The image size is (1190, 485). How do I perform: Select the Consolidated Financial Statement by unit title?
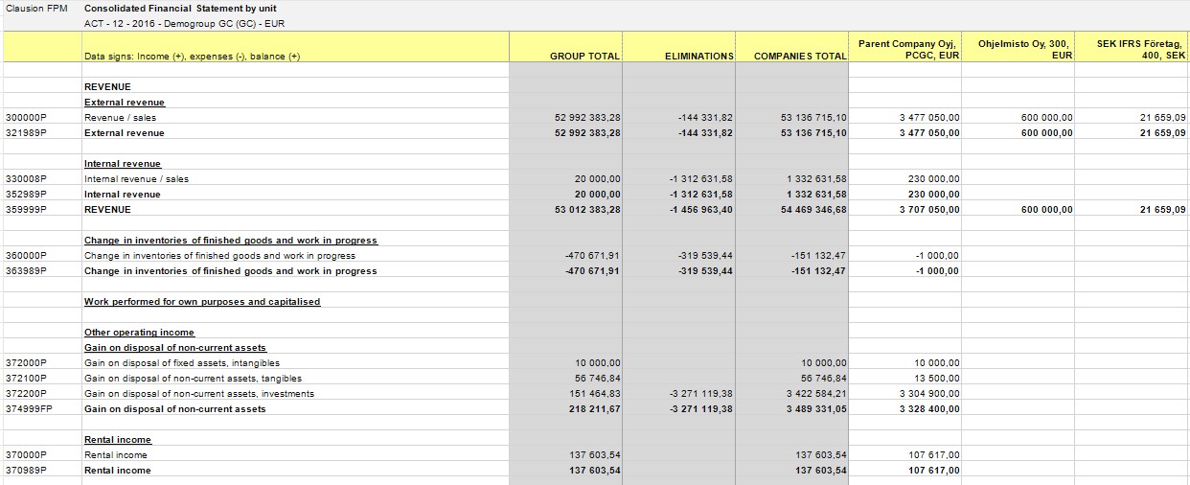(164, 9)
